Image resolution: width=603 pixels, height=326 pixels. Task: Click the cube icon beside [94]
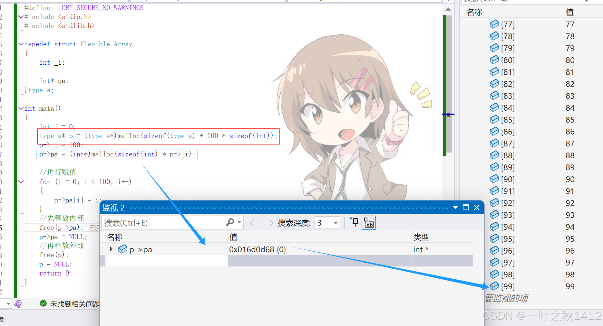click(494, 227)
